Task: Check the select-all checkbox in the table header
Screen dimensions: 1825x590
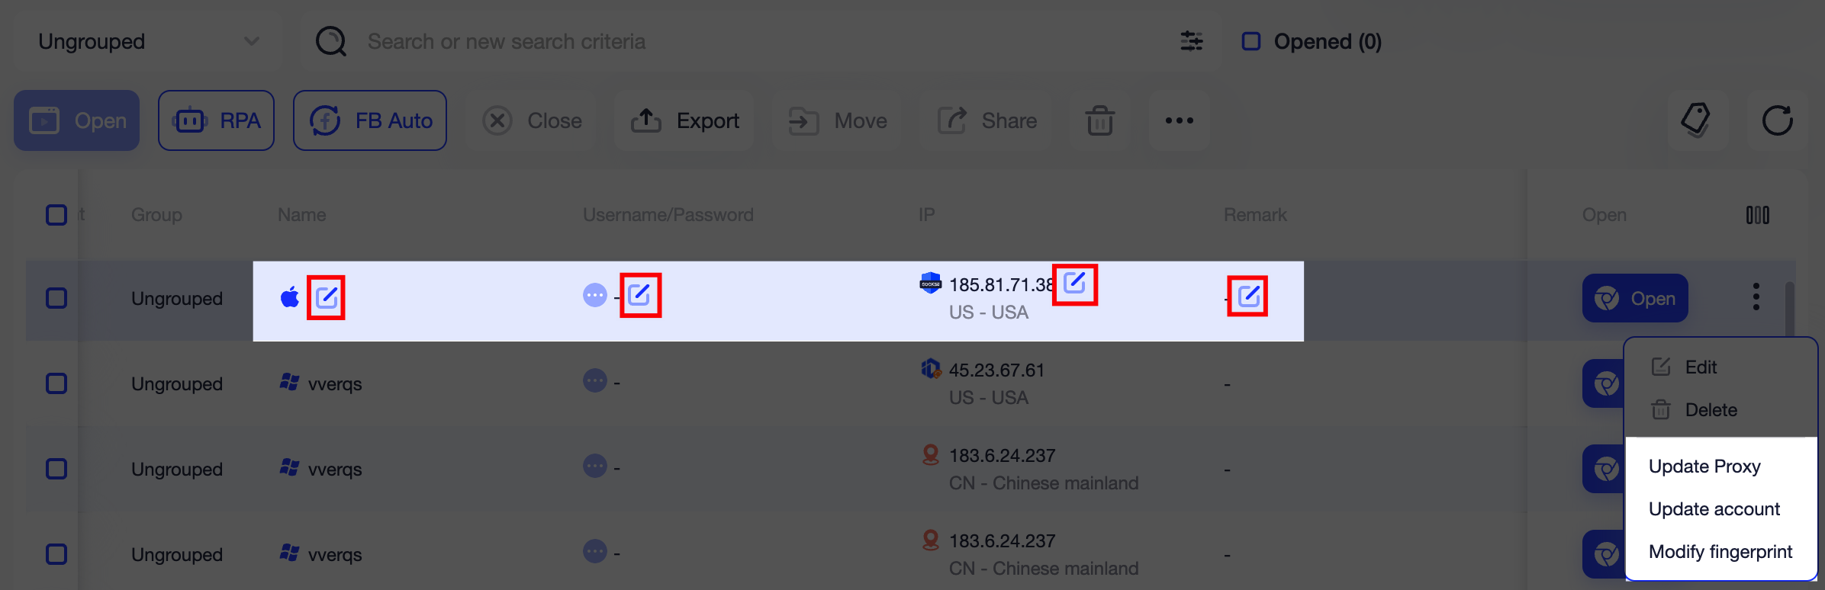Action: (x=56, y=215)
